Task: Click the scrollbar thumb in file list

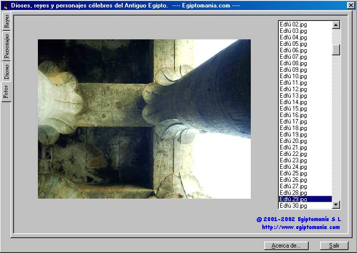Action: [336, 50]
